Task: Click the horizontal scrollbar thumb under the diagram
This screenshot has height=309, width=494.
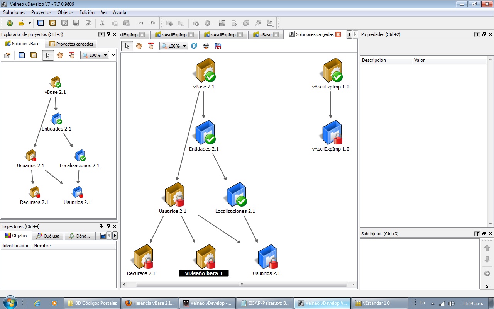Action: pyautogui.click(x=241, y=285)
